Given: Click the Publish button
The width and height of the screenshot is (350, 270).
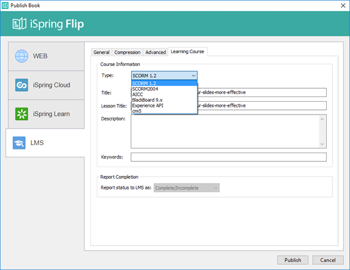Looking at the screenshot, I should click(x=293, y=260).
